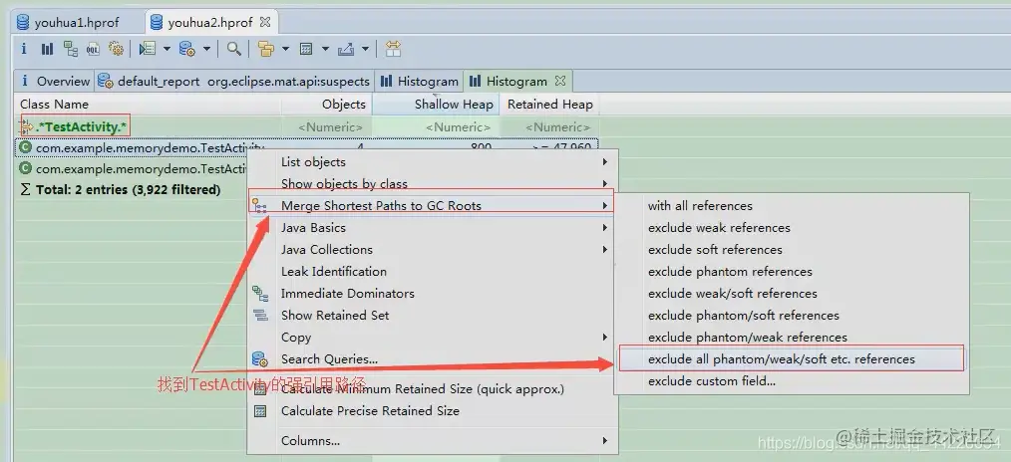Select exclude phantom/weak references option
This screenshot has height=462, width=1011.
pyautogui.click(x=792, y=338)
